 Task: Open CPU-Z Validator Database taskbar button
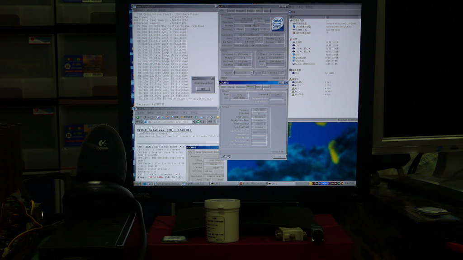tap(167, 184)
